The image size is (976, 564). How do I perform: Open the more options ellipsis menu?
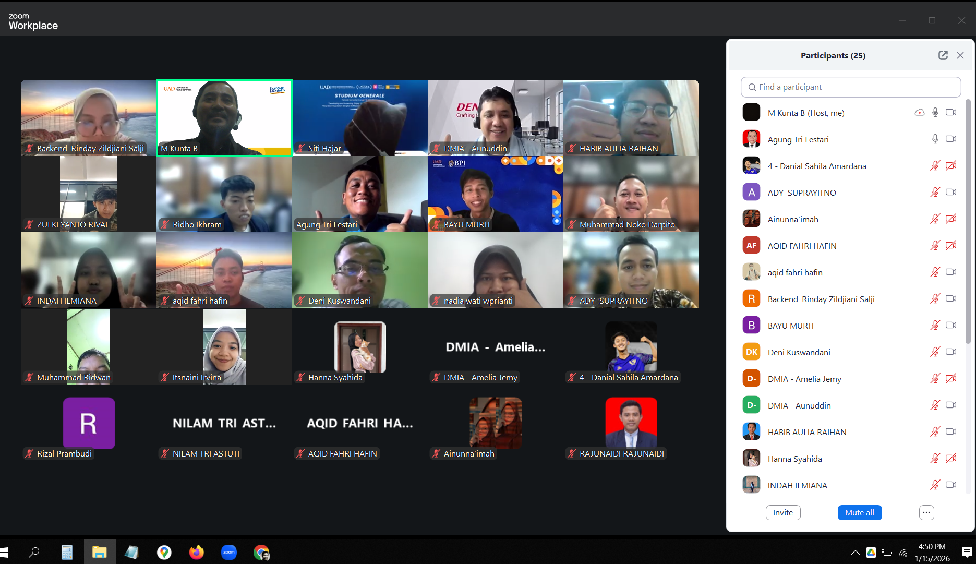point(926,513)
